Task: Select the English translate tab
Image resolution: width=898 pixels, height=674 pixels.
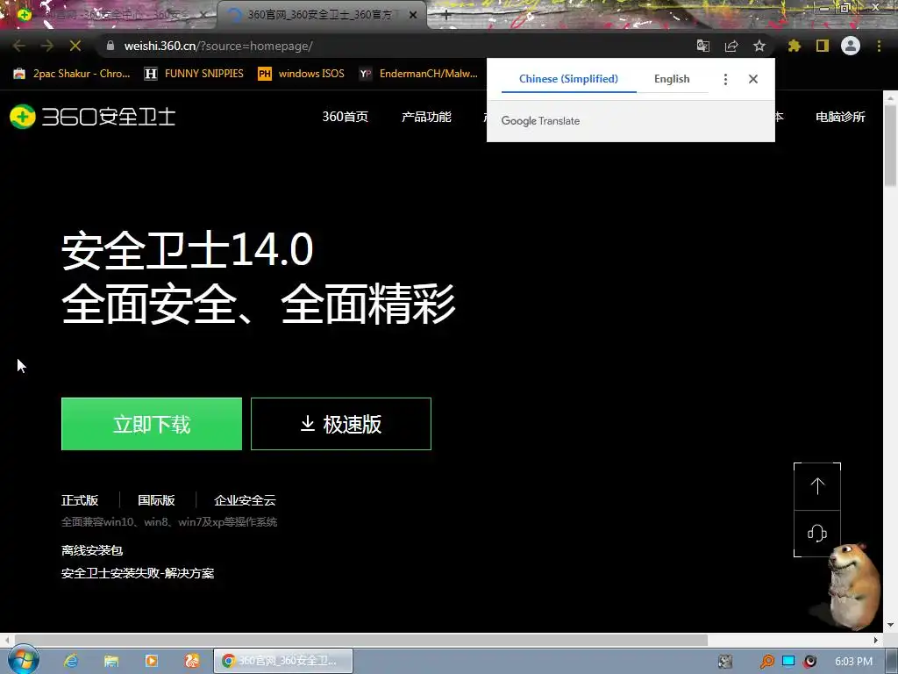Action: pyautogui.click(x=672, y=79)
